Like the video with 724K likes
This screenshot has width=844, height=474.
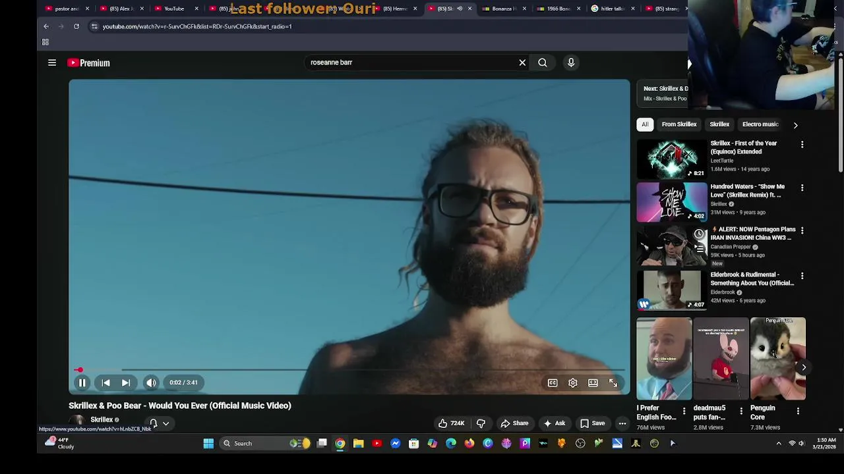(x=452, y=423)
